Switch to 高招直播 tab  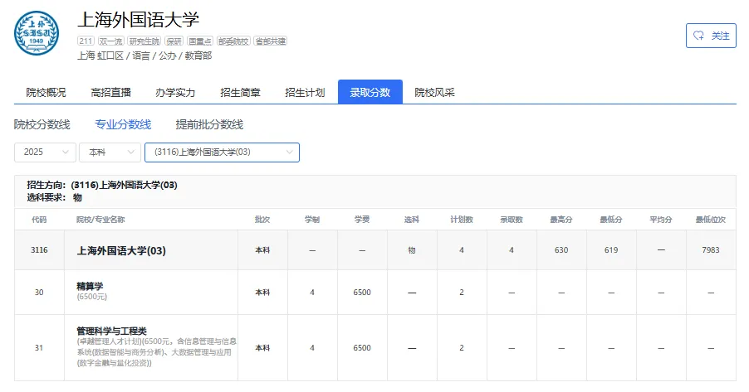[x=110, y=92]
